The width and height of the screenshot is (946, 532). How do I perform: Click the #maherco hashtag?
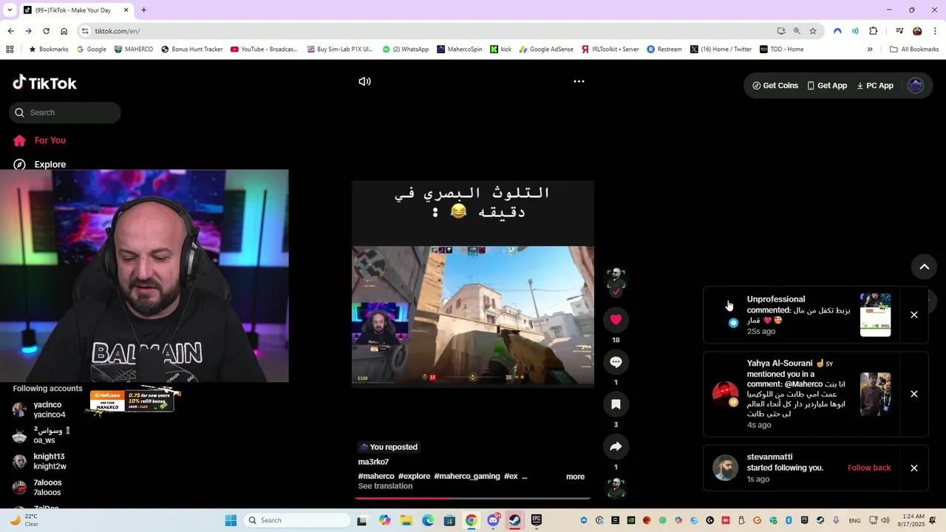click(x=376, y=477)
